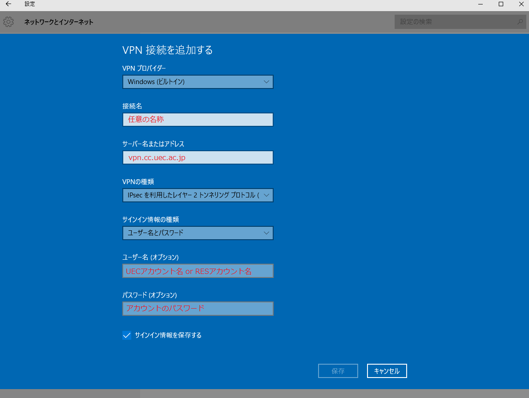Click the back arrow in title bar
The width and height of the screenshot is (529, 398).
(x=8, y=4)
